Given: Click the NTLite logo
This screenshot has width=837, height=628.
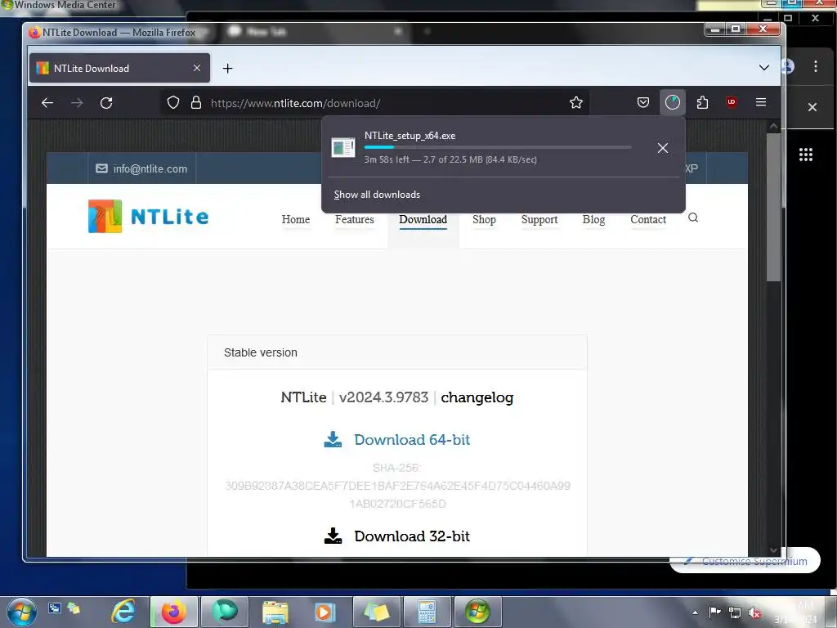Looking at the screenshot, I should 149,216.
